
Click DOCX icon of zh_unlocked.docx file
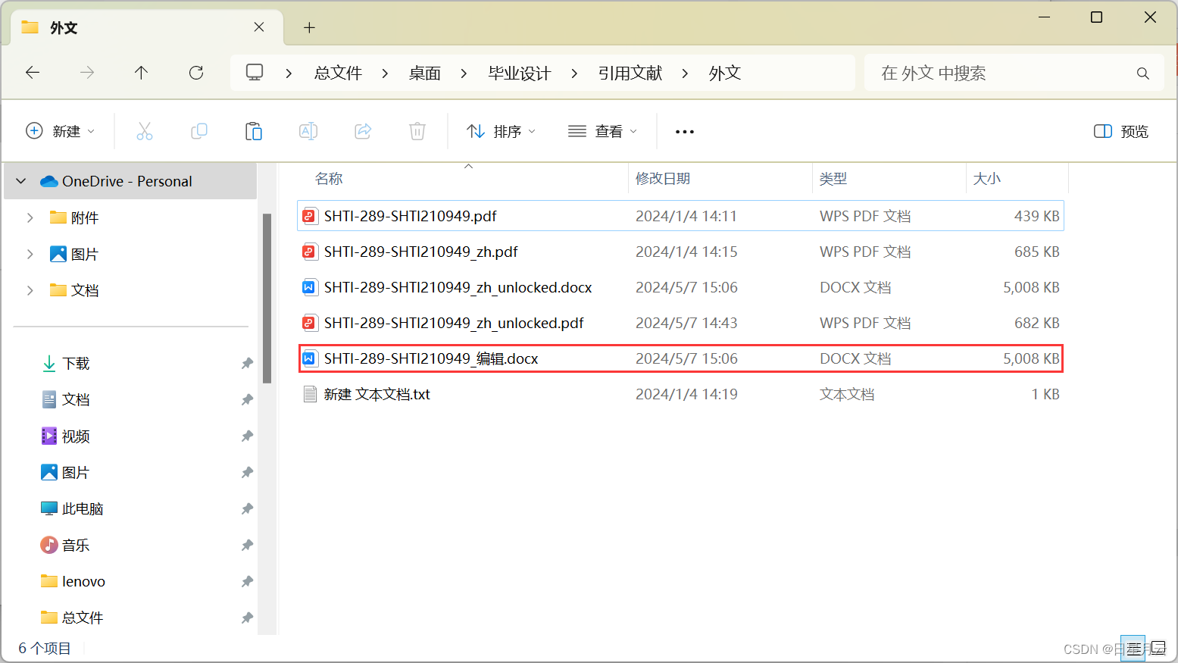[x=309, y=287]
